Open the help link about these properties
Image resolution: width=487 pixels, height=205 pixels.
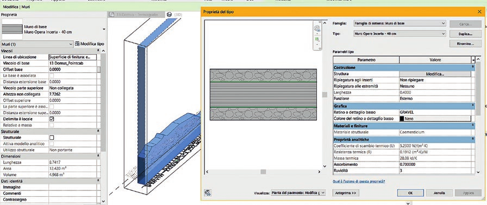coord(359,181)
